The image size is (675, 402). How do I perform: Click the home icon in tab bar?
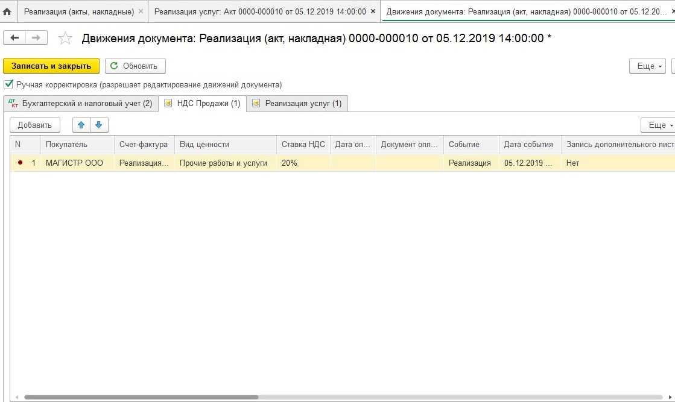coord(7,11)
